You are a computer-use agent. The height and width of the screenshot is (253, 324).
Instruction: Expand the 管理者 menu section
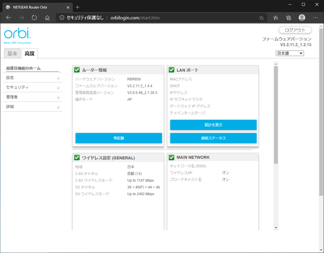[58, 98]
